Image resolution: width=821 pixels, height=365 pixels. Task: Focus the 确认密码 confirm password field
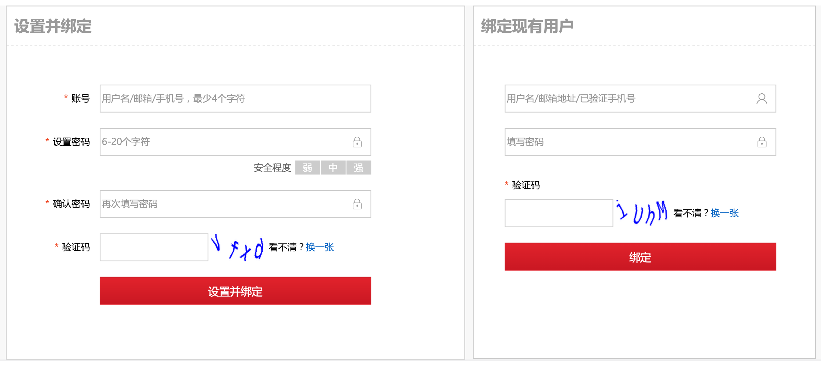[x=236, y=204]
